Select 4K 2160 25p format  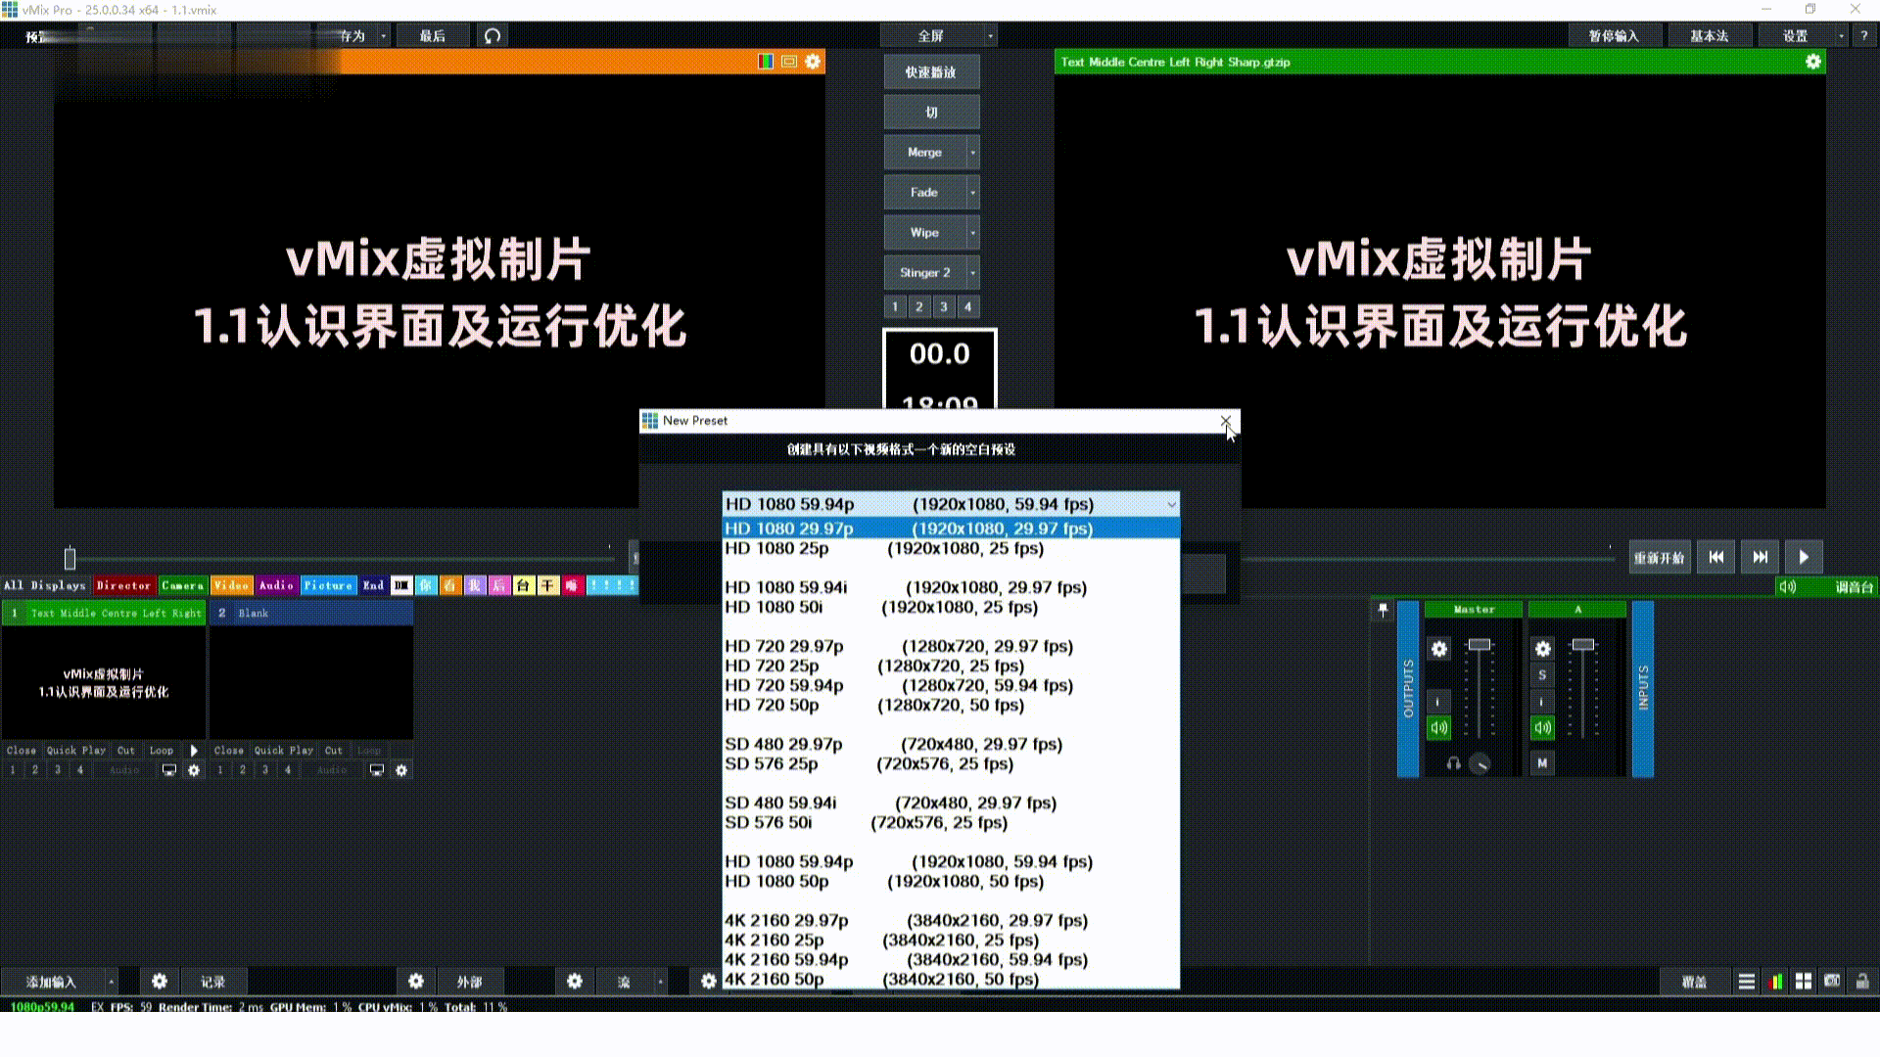(x=951, y=940)
